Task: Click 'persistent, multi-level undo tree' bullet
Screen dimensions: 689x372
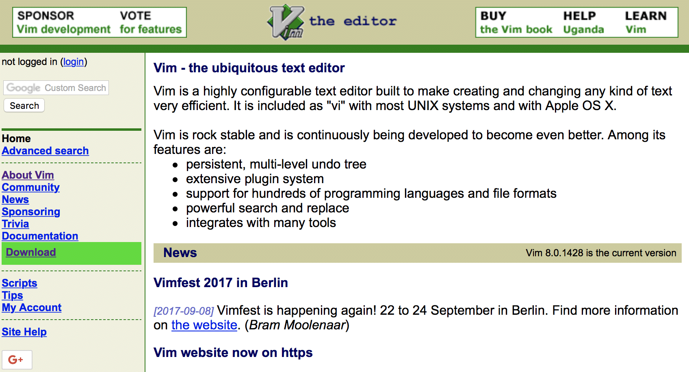Action: point(276,164)
